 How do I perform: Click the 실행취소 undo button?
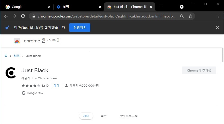(x=80, y=28)
